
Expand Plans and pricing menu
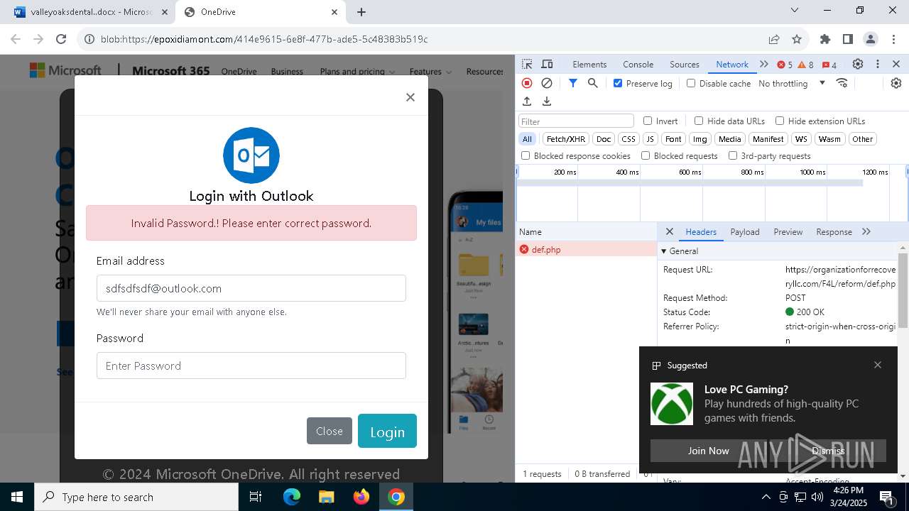pos(357,72)
